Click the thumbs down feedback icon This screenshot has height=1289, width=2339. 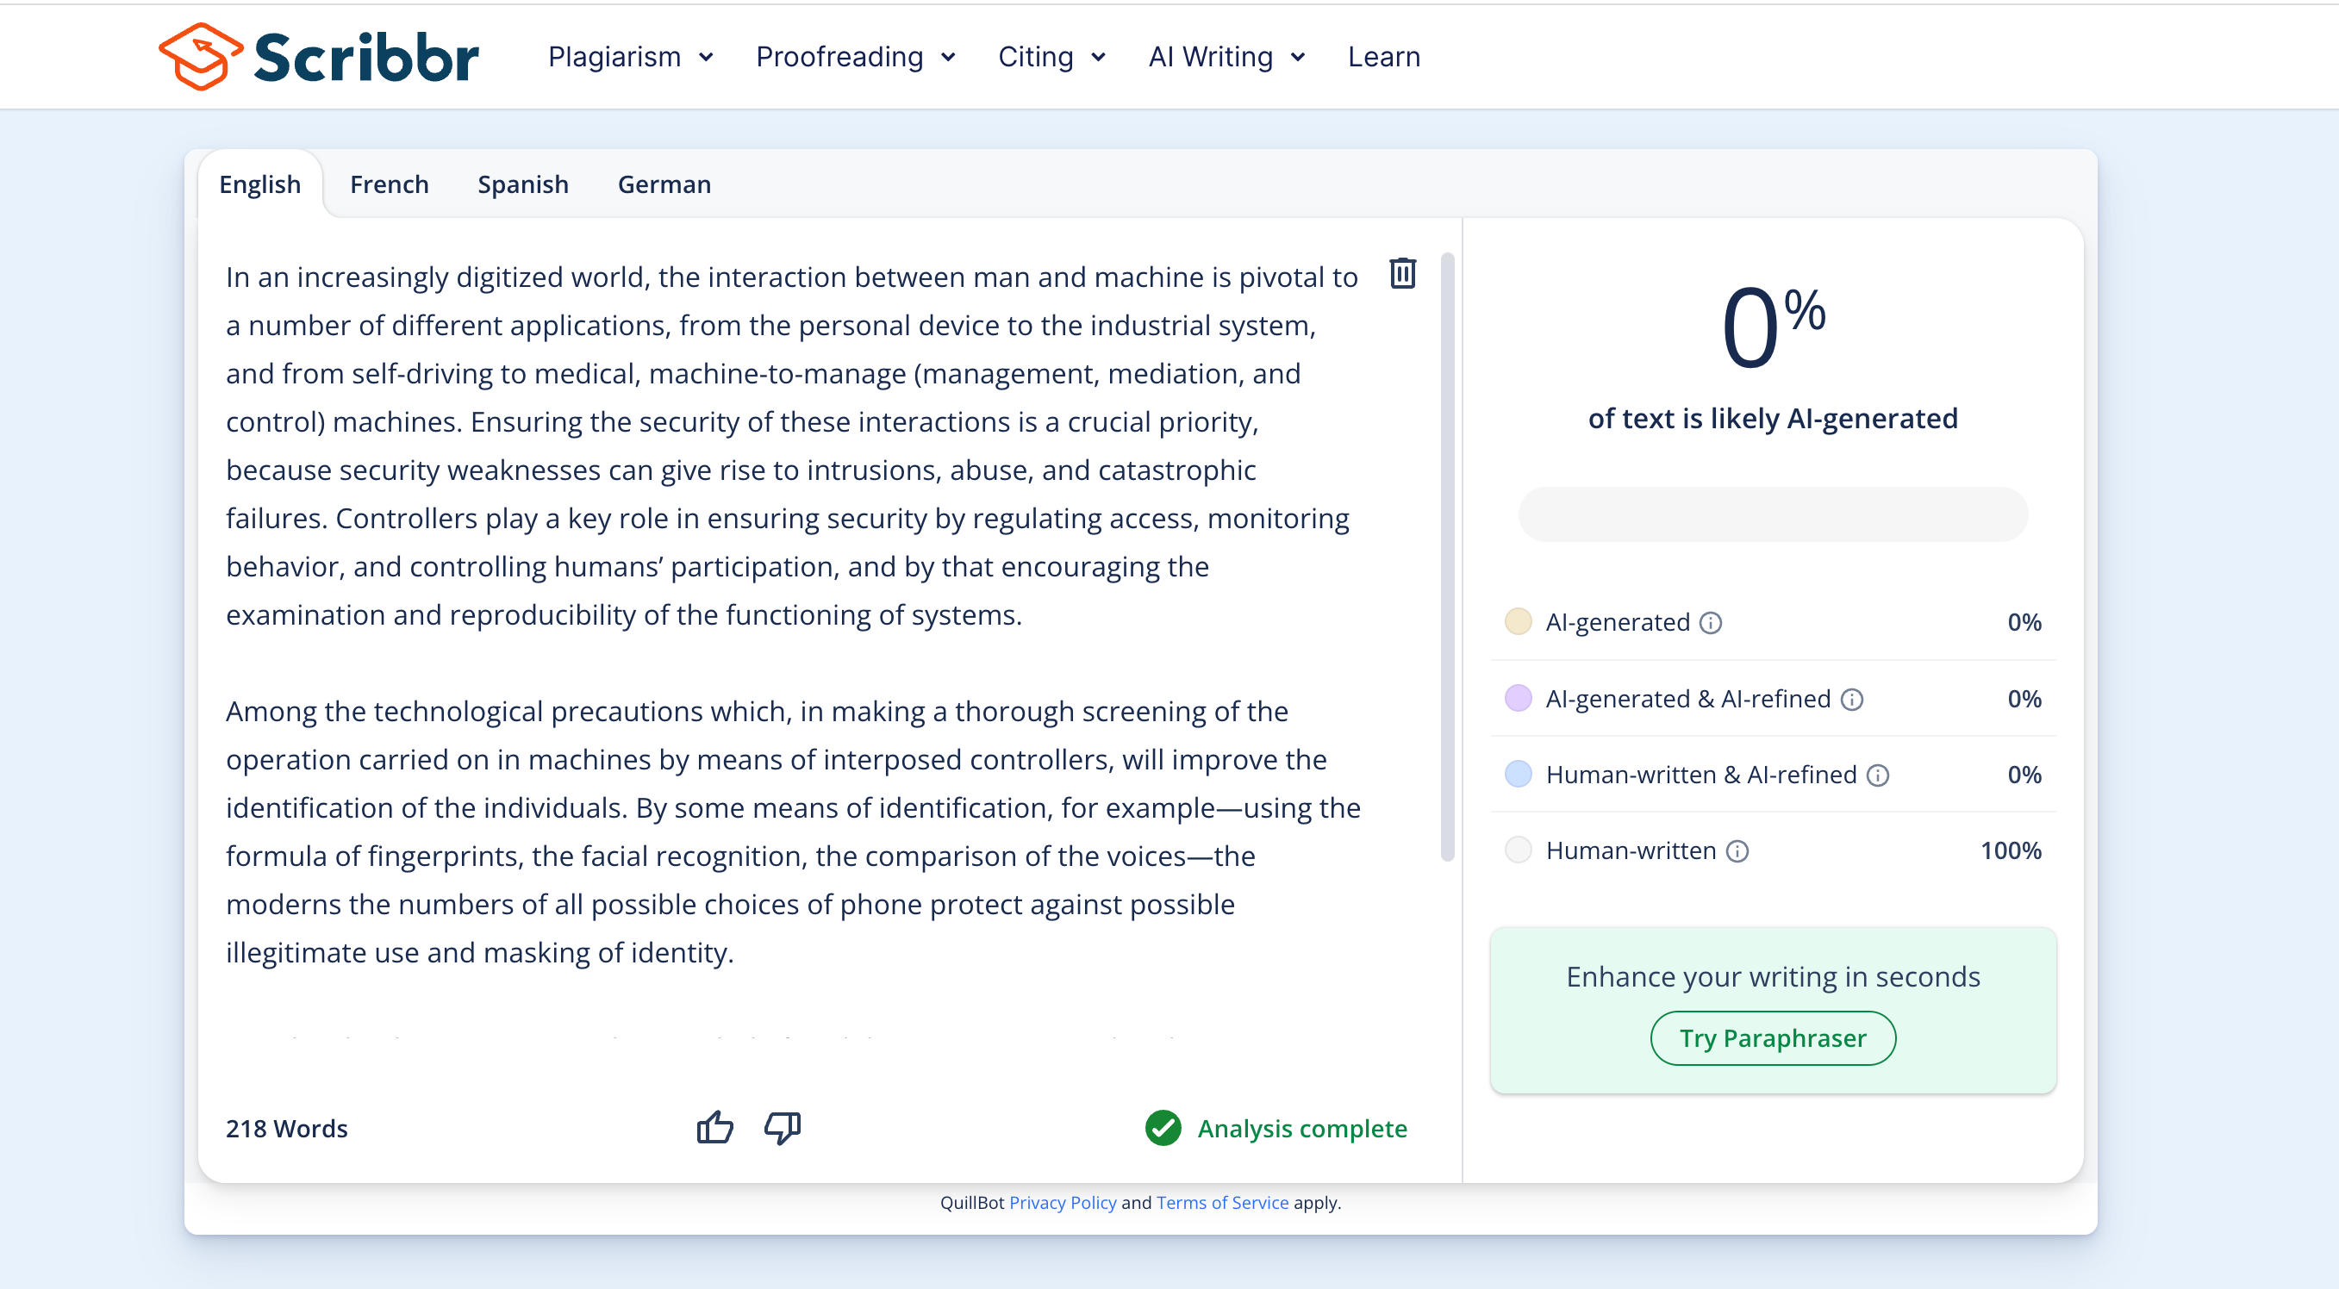(x=782, y=1127)
